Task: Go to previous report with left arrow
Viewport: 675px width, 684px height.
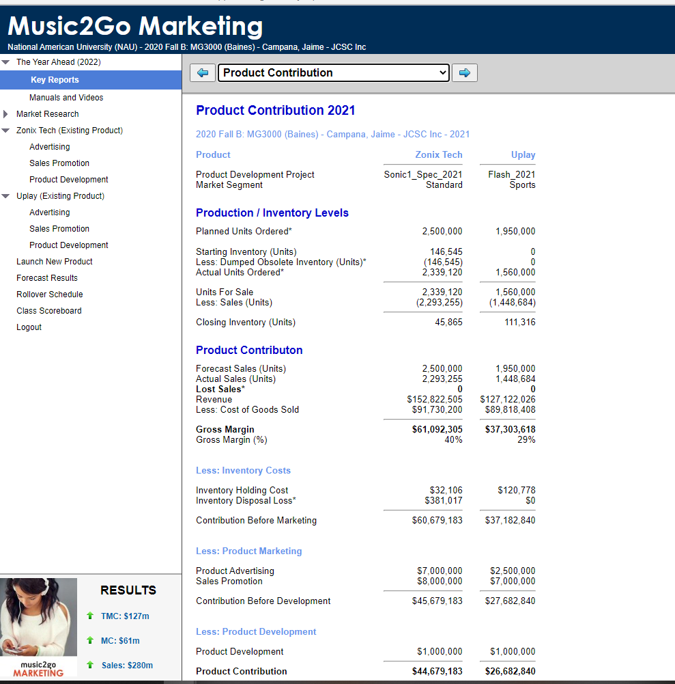Action: [x=203, y=73]
